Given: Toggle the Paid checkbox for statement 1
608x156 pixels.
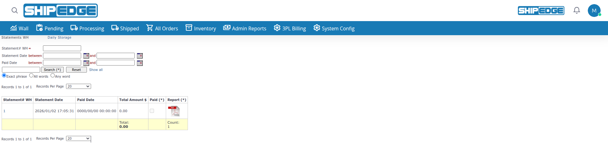Looking at the screenshot, I should (x=152, y=111).
